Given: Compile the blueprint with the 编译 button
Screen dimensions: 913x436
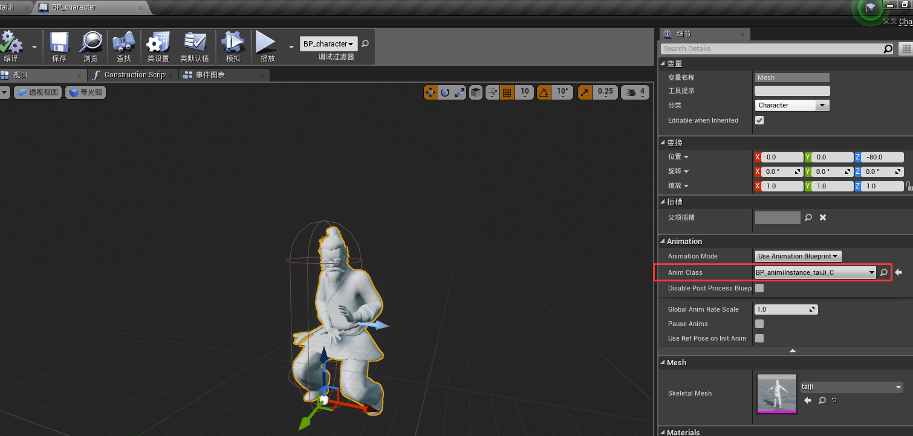Looking at the screenshot, I should coord(12,43).
